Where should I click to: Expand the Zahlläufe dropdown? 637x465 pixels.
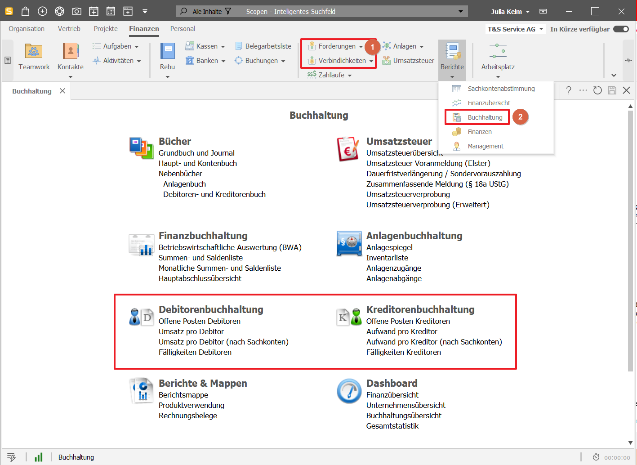[x=350, y=75]
